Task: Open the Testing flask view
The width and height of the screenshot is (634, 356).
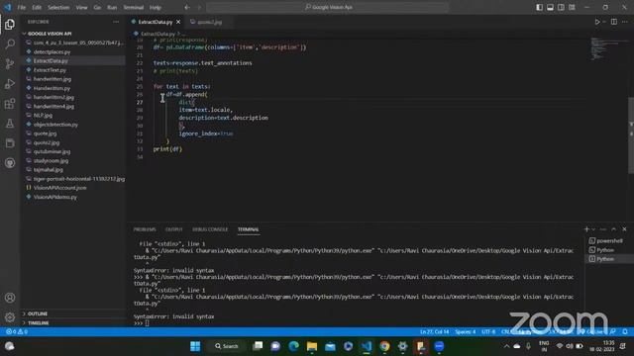Action: [10, 124]
